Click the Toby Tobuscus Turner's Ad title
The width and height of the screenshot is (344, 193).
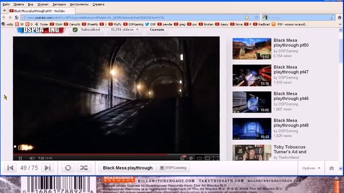pyautogui.click(x=290, y=150)
